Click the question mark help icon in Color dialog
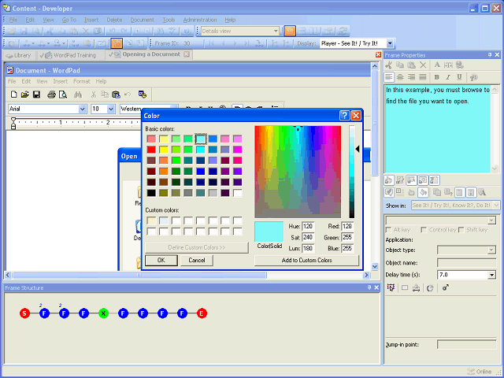504x378 pixels. tap(344, 116)
